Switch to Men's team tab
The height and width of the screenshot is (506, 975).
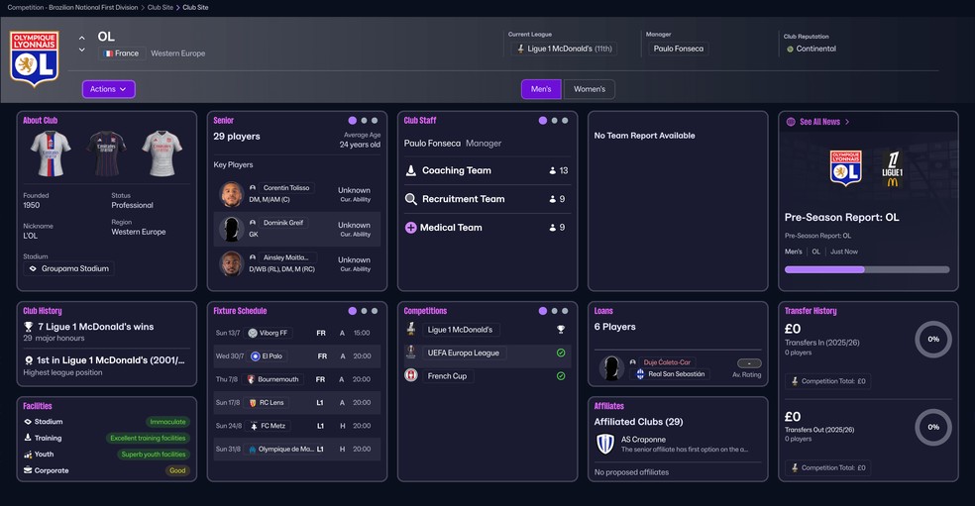[x=541, y=89]
